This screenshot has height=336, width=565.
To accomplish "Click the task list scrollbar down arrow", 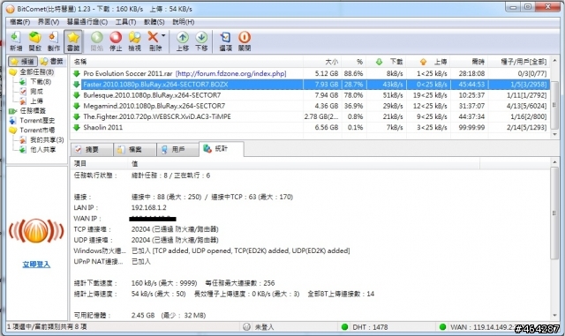I will [x=555, y=134].
